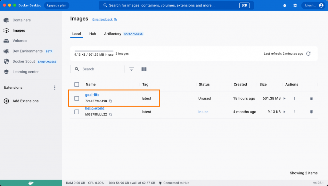The image size is (328, 186).
Task: Refresh the images list
Action: pos(308,54)
